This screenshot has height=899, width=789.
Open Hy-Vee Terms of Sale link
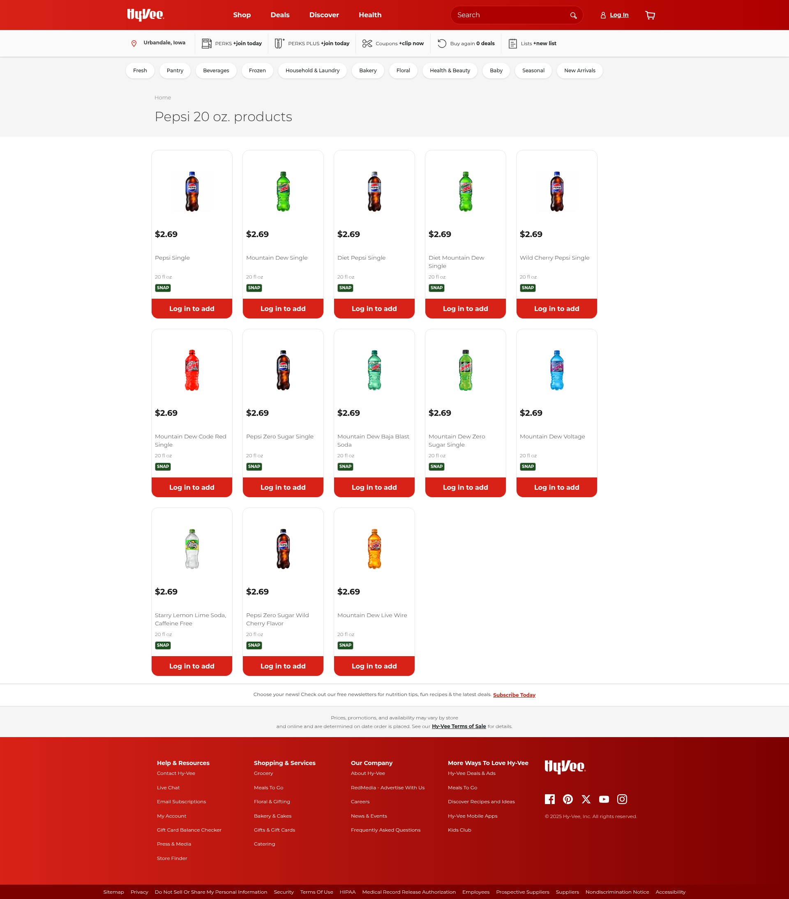pyautogui.click(x=459, y=726)
